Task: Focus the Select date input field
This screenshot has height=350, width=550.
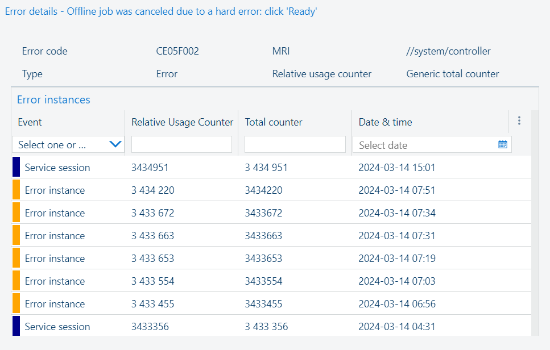Action: pos(425,145)
